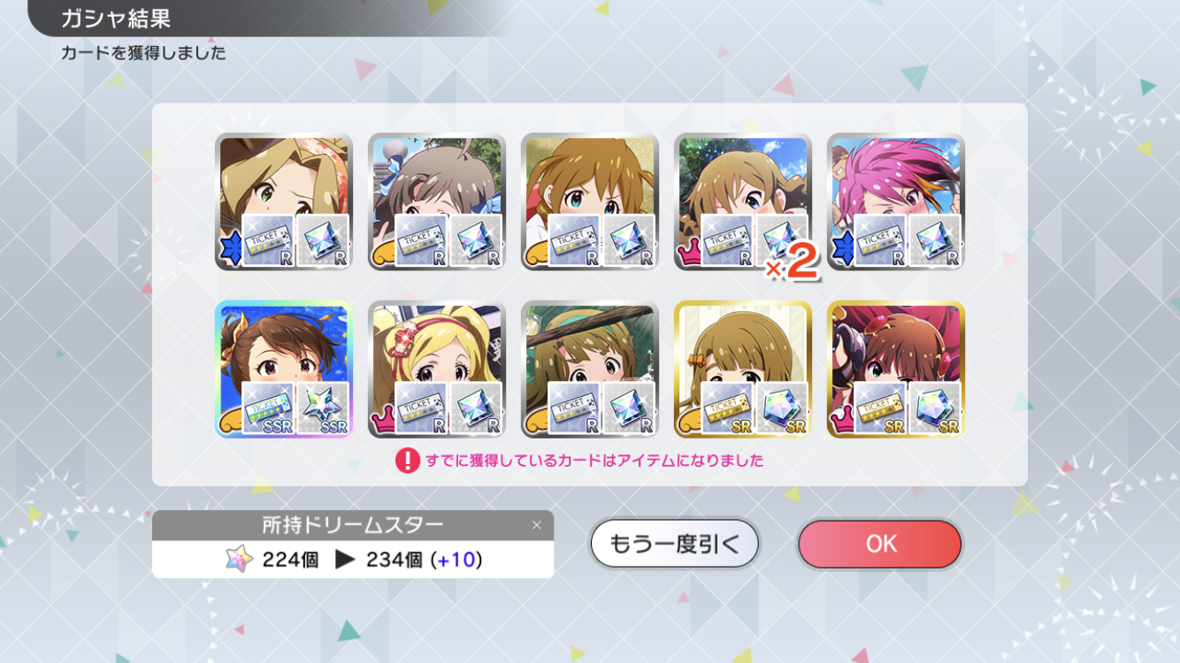Click the SSR star crystal icon
This screenshot has height=663, width=1180.
click(x=323, y=408)
